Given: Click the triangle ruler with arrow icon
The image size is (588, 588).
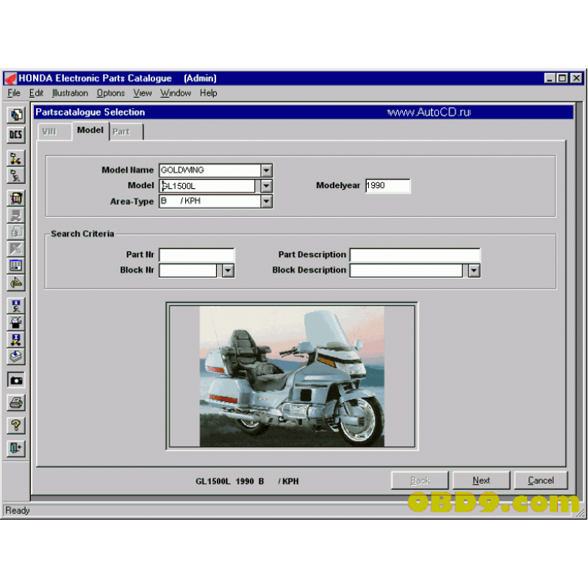Looking at the screenshot, I should [15, 282].
